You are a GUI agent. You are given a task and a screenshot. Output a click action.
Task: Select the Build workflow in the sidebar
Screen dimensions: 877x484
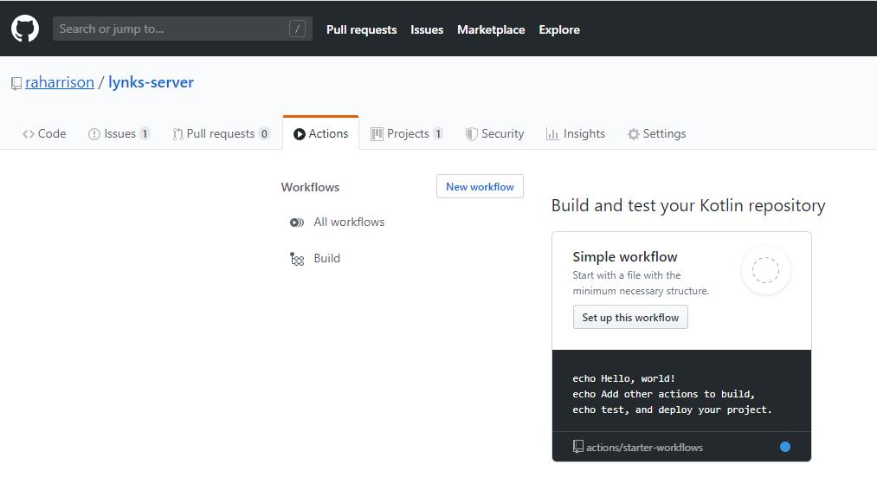[326, 259]
